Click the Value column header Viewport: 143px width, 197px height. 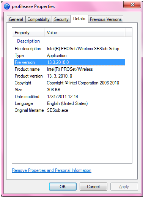coord(85,33)
